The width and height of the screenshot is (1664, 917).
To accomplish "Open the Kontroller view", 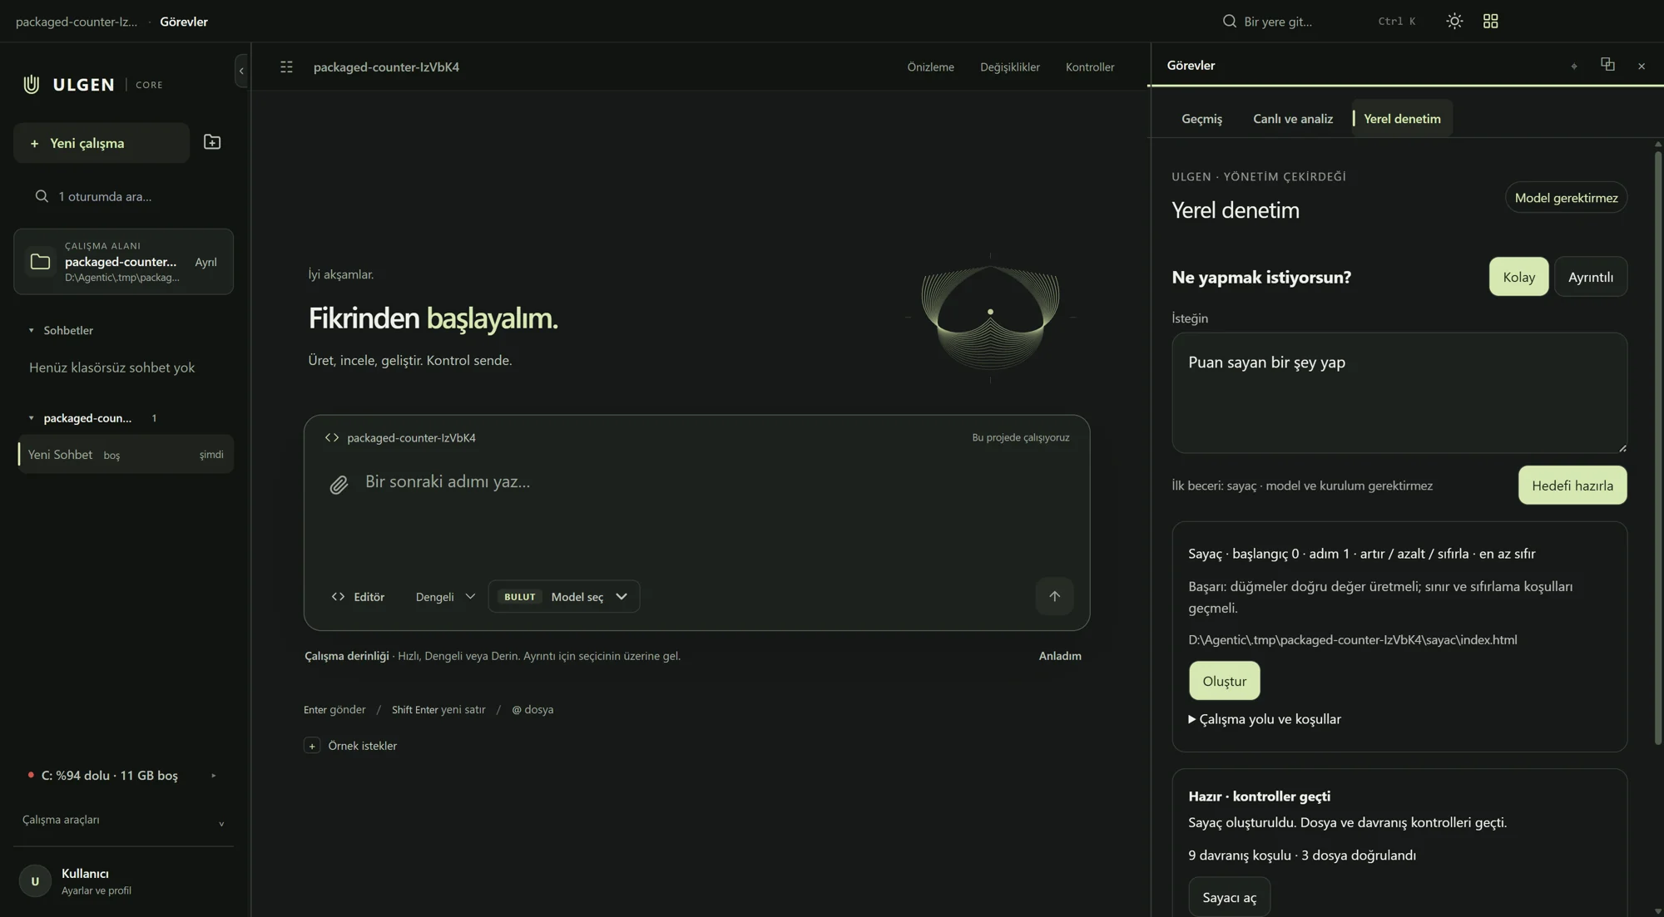I will tap(1089, 67).
